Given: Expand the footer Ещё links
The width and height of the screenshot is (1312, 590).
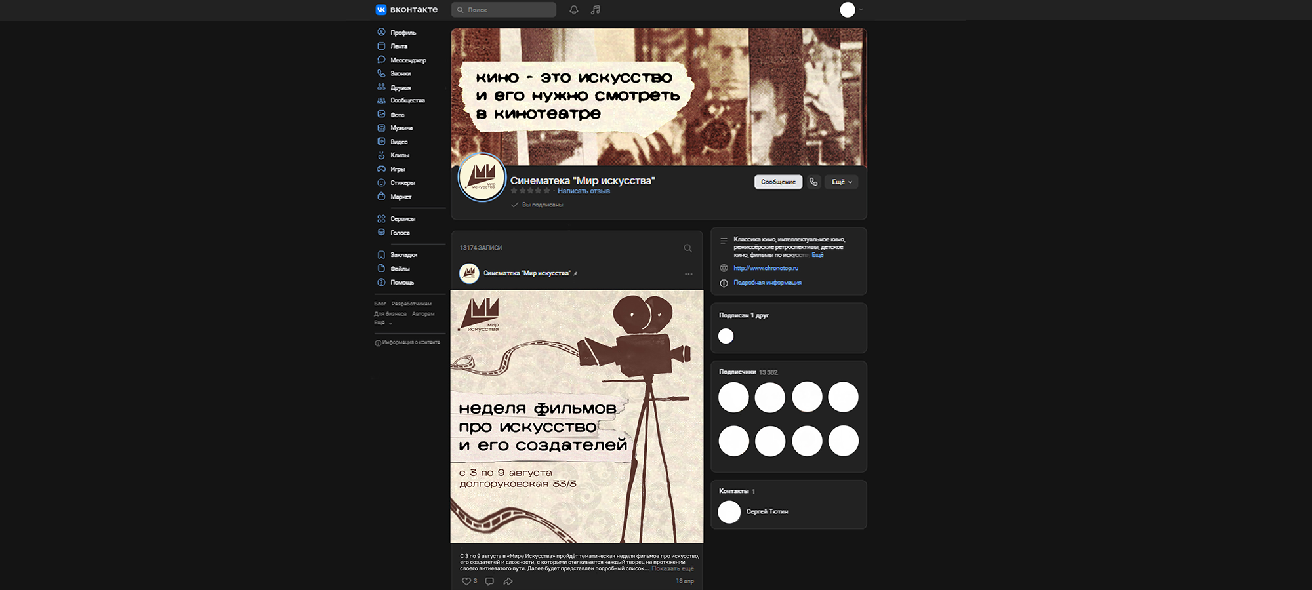Looking at the screenshot, I should click(382, 323).
